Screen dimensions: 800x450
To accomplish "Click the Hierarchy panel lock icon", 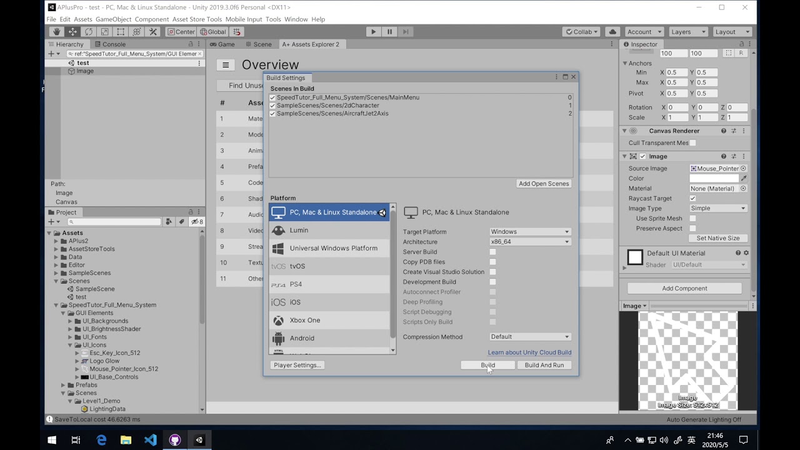I will coord(191,44).
